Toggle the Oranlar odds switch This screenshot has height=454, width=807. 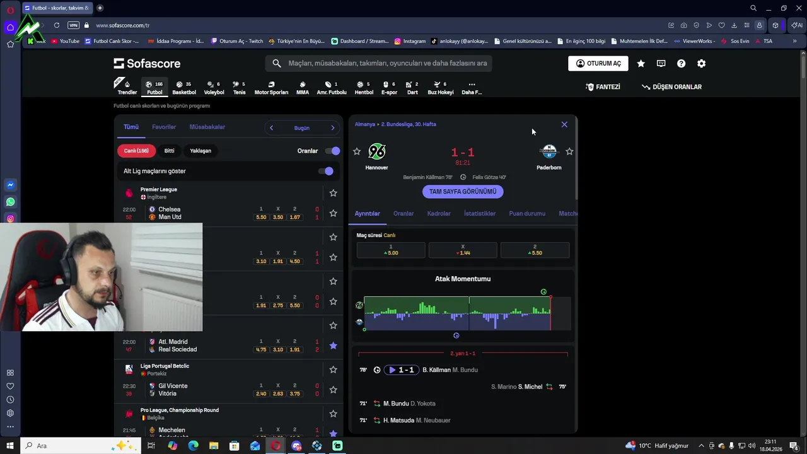[x=332, y=151]
